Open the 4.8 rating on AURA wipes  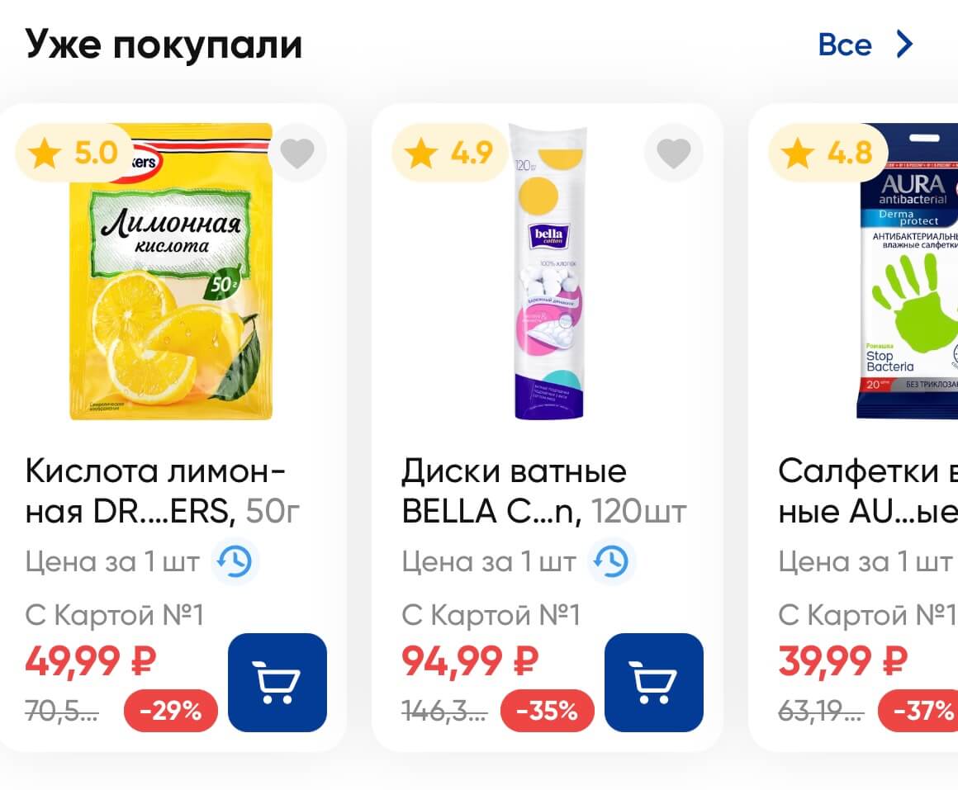pos(828,153)
